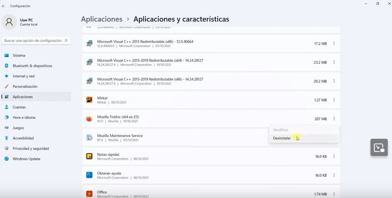This screenshot has width=392, height=198.
Task: Open the Notas rápidas three-dot menu
Action: [x=334, y=156]
